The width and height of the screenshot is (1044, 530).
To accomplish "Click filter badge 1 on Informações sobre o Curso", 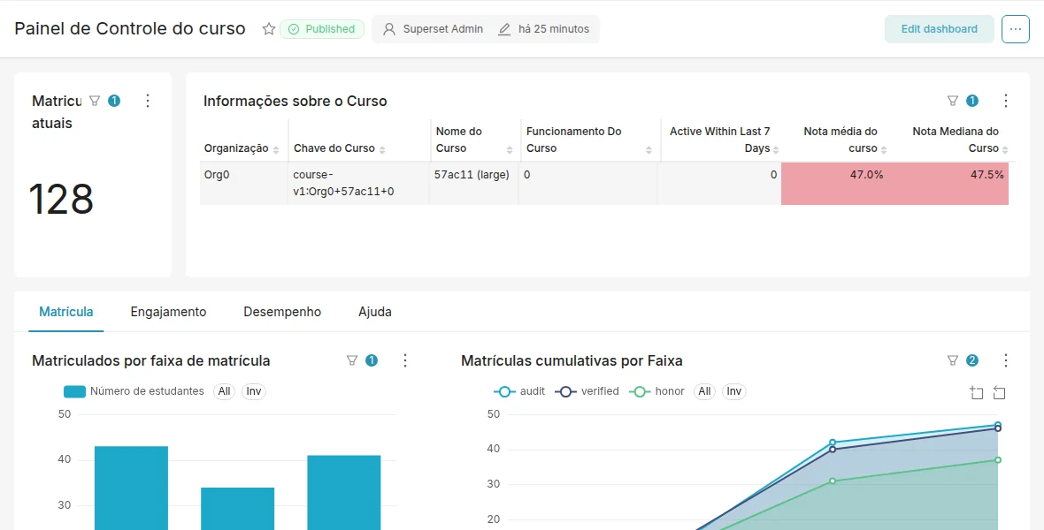I will tap(972, 101).
